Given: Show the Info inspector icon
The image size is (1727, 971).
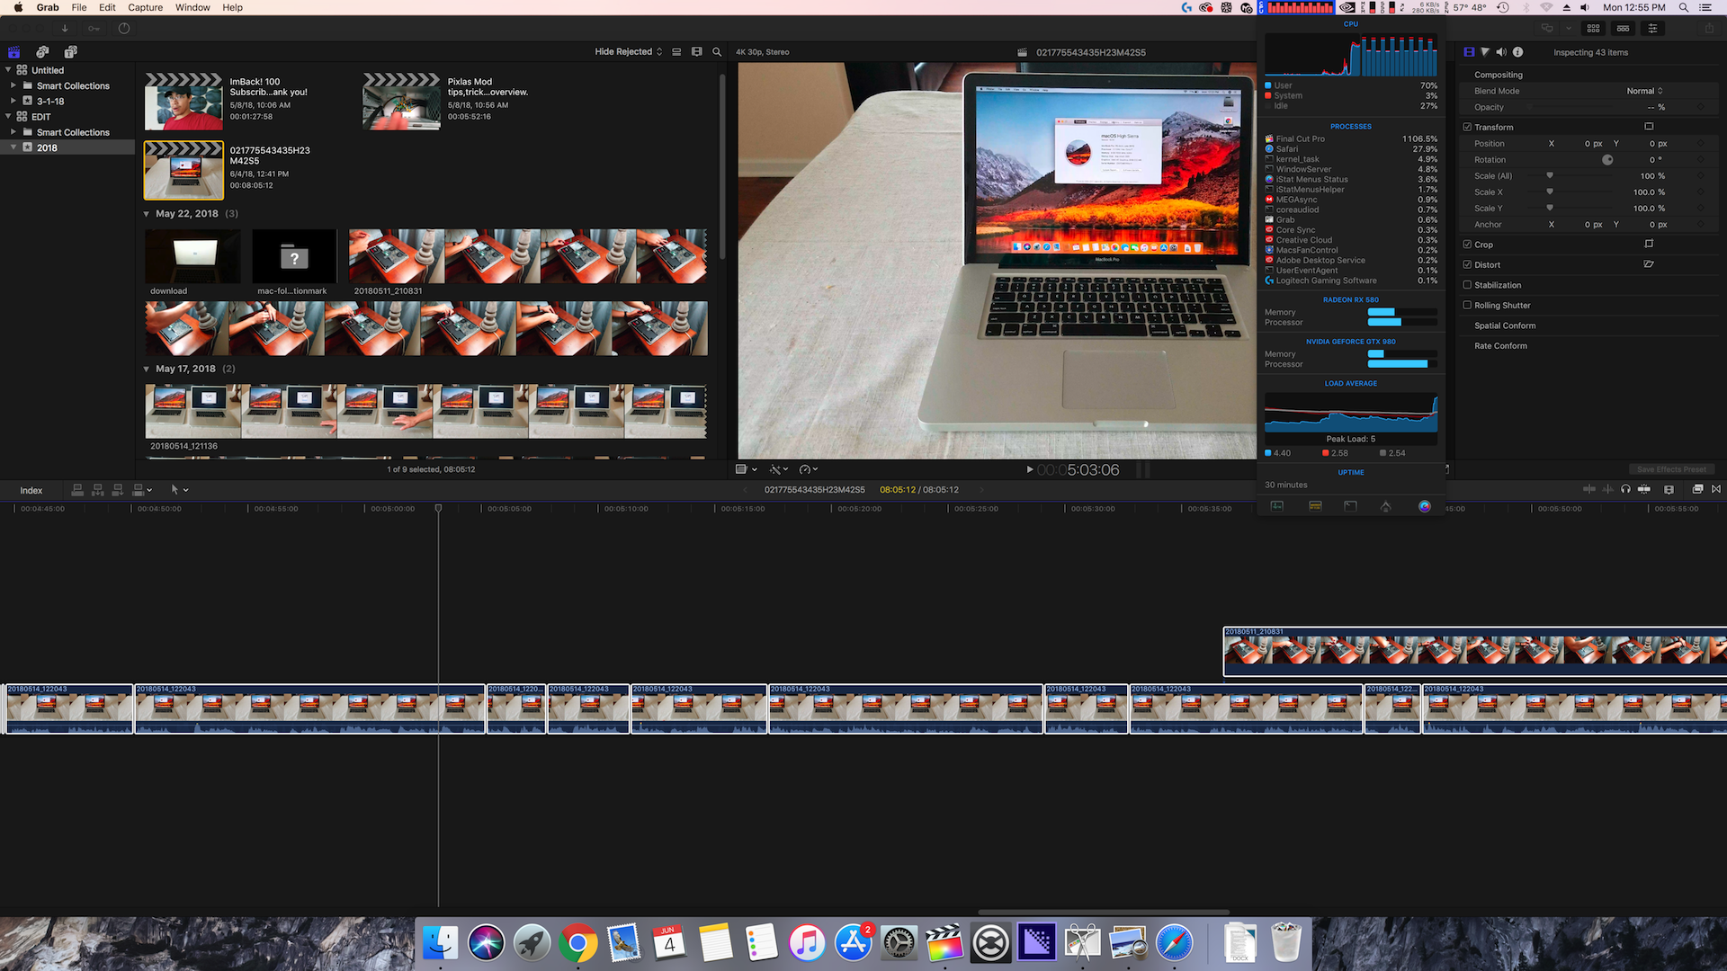Looking at the screenshot, I should (1517, 52).
